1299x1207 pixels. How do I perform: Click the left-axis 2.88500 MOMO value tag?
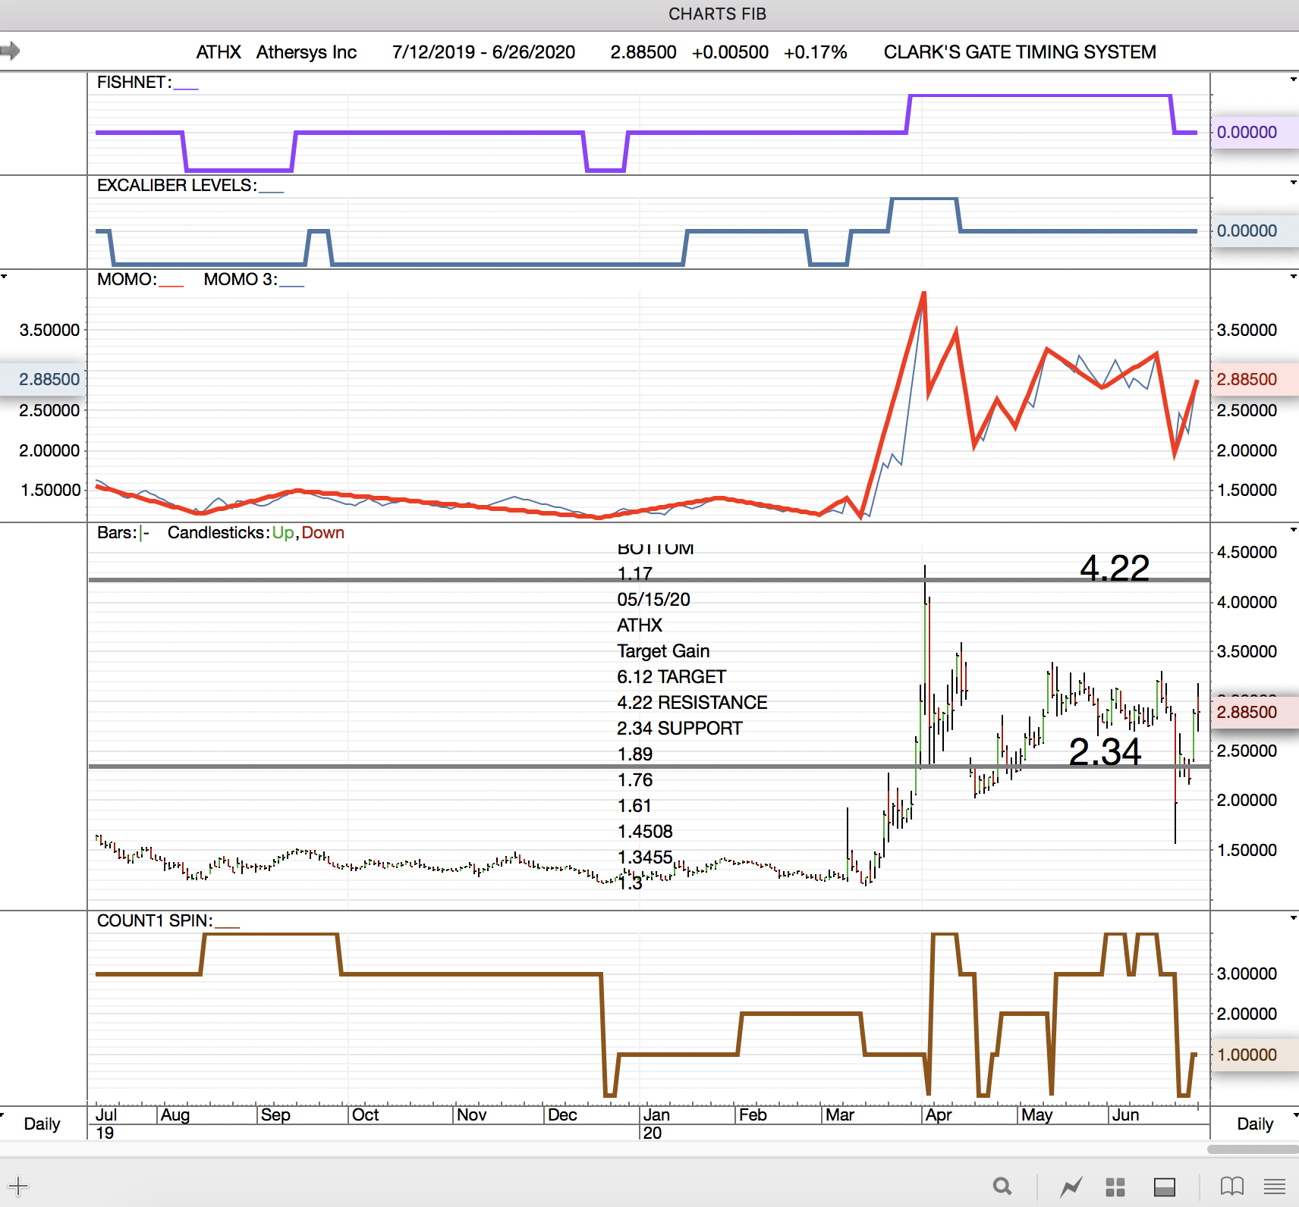click(43, 379)
